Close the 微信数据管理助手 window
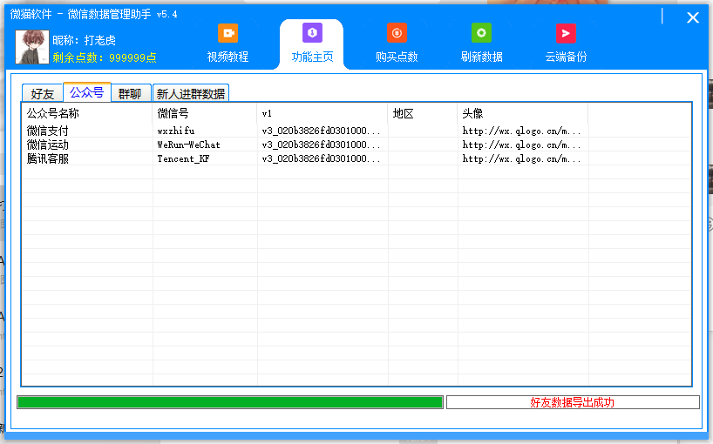 tap(693, 17)
